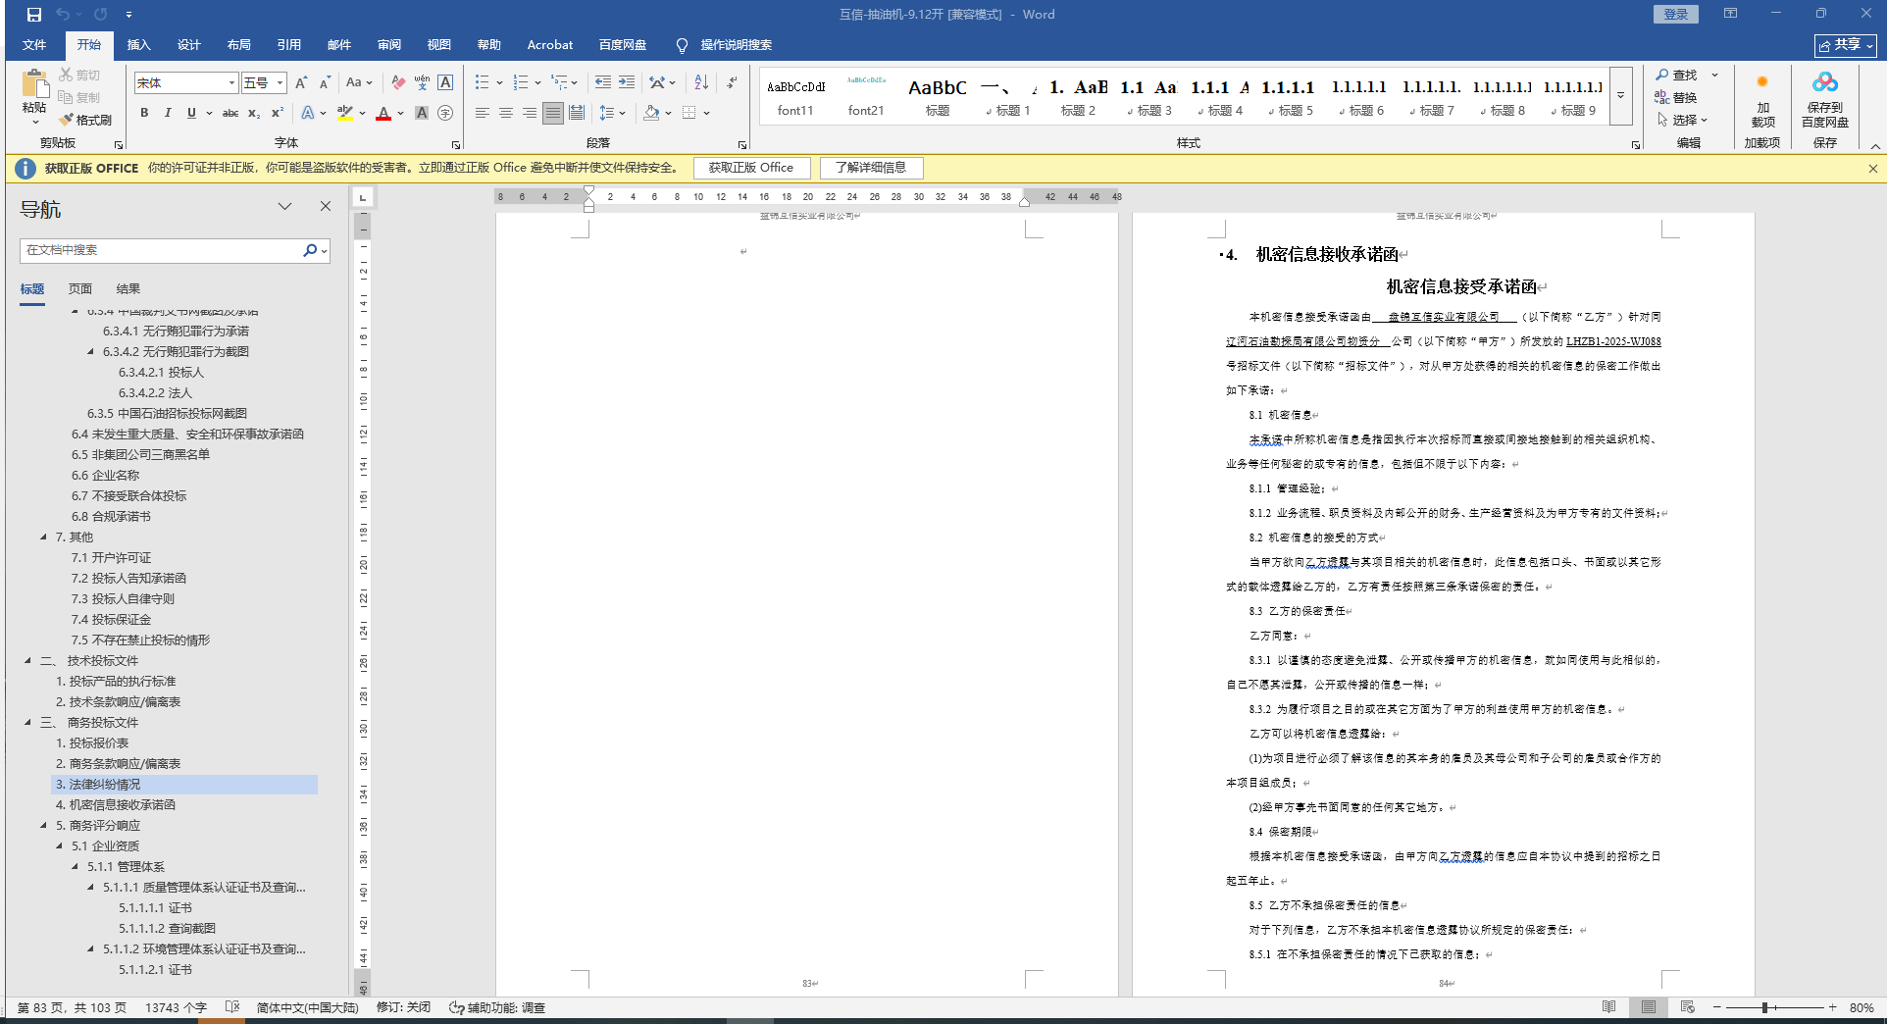Clear all formatting with the eraser icon
The height and width of the screenshot is (1024, 1887).
(397, 83)
